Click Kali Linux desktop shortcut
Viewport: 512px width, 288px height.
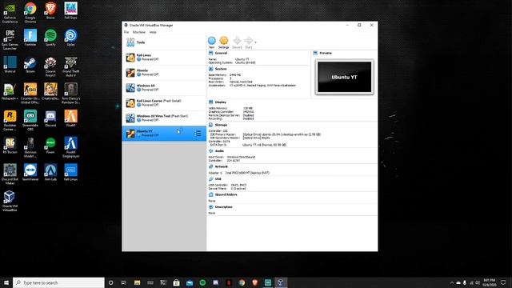(x=71, y=172)
